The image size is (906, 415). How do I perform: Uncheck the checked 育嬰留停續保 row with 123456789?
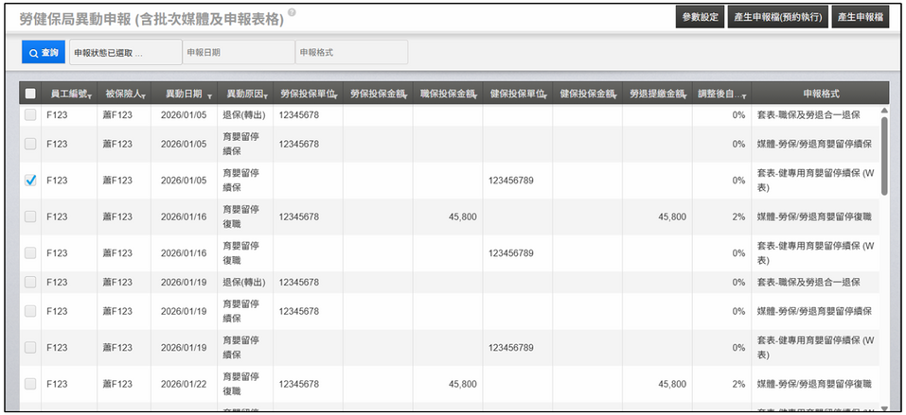30,181
